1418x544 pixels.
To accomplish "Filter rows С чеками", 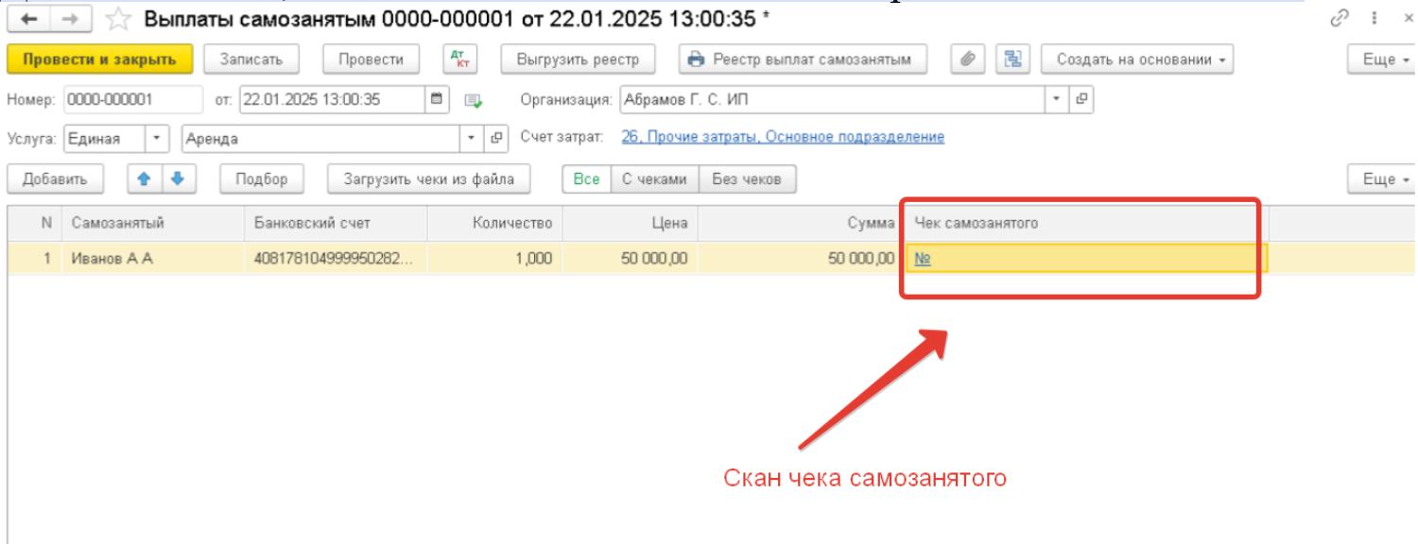I will [x=654, y=178].
